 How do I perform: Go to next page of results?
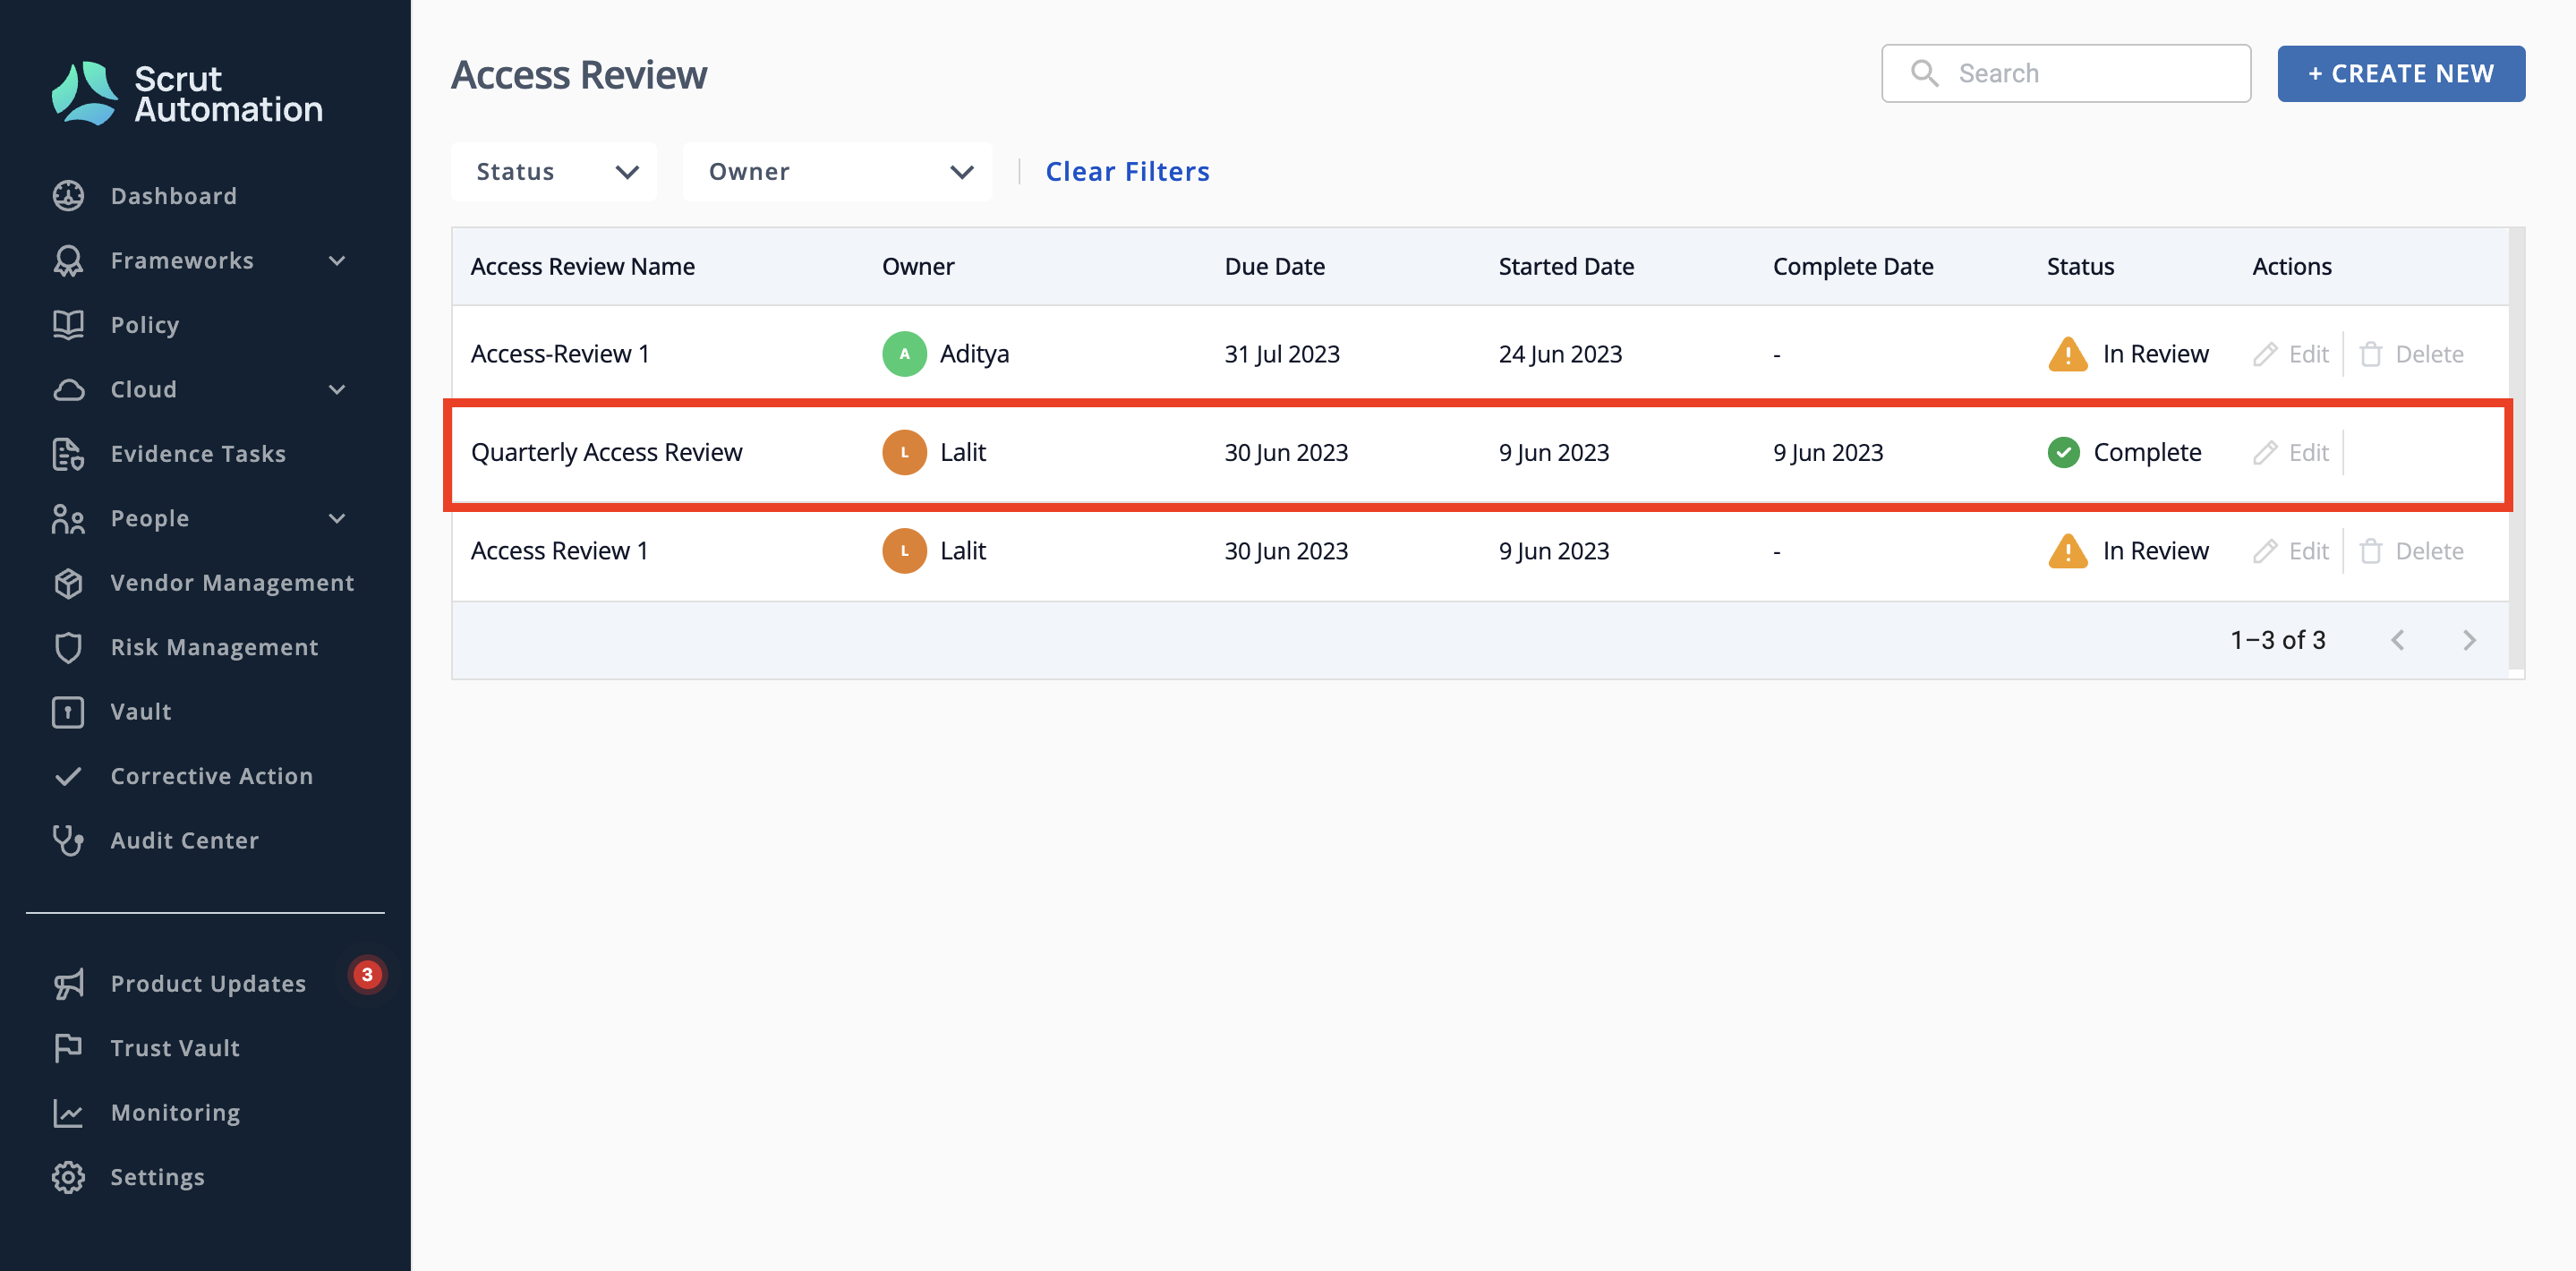[x=2469, y=640]
